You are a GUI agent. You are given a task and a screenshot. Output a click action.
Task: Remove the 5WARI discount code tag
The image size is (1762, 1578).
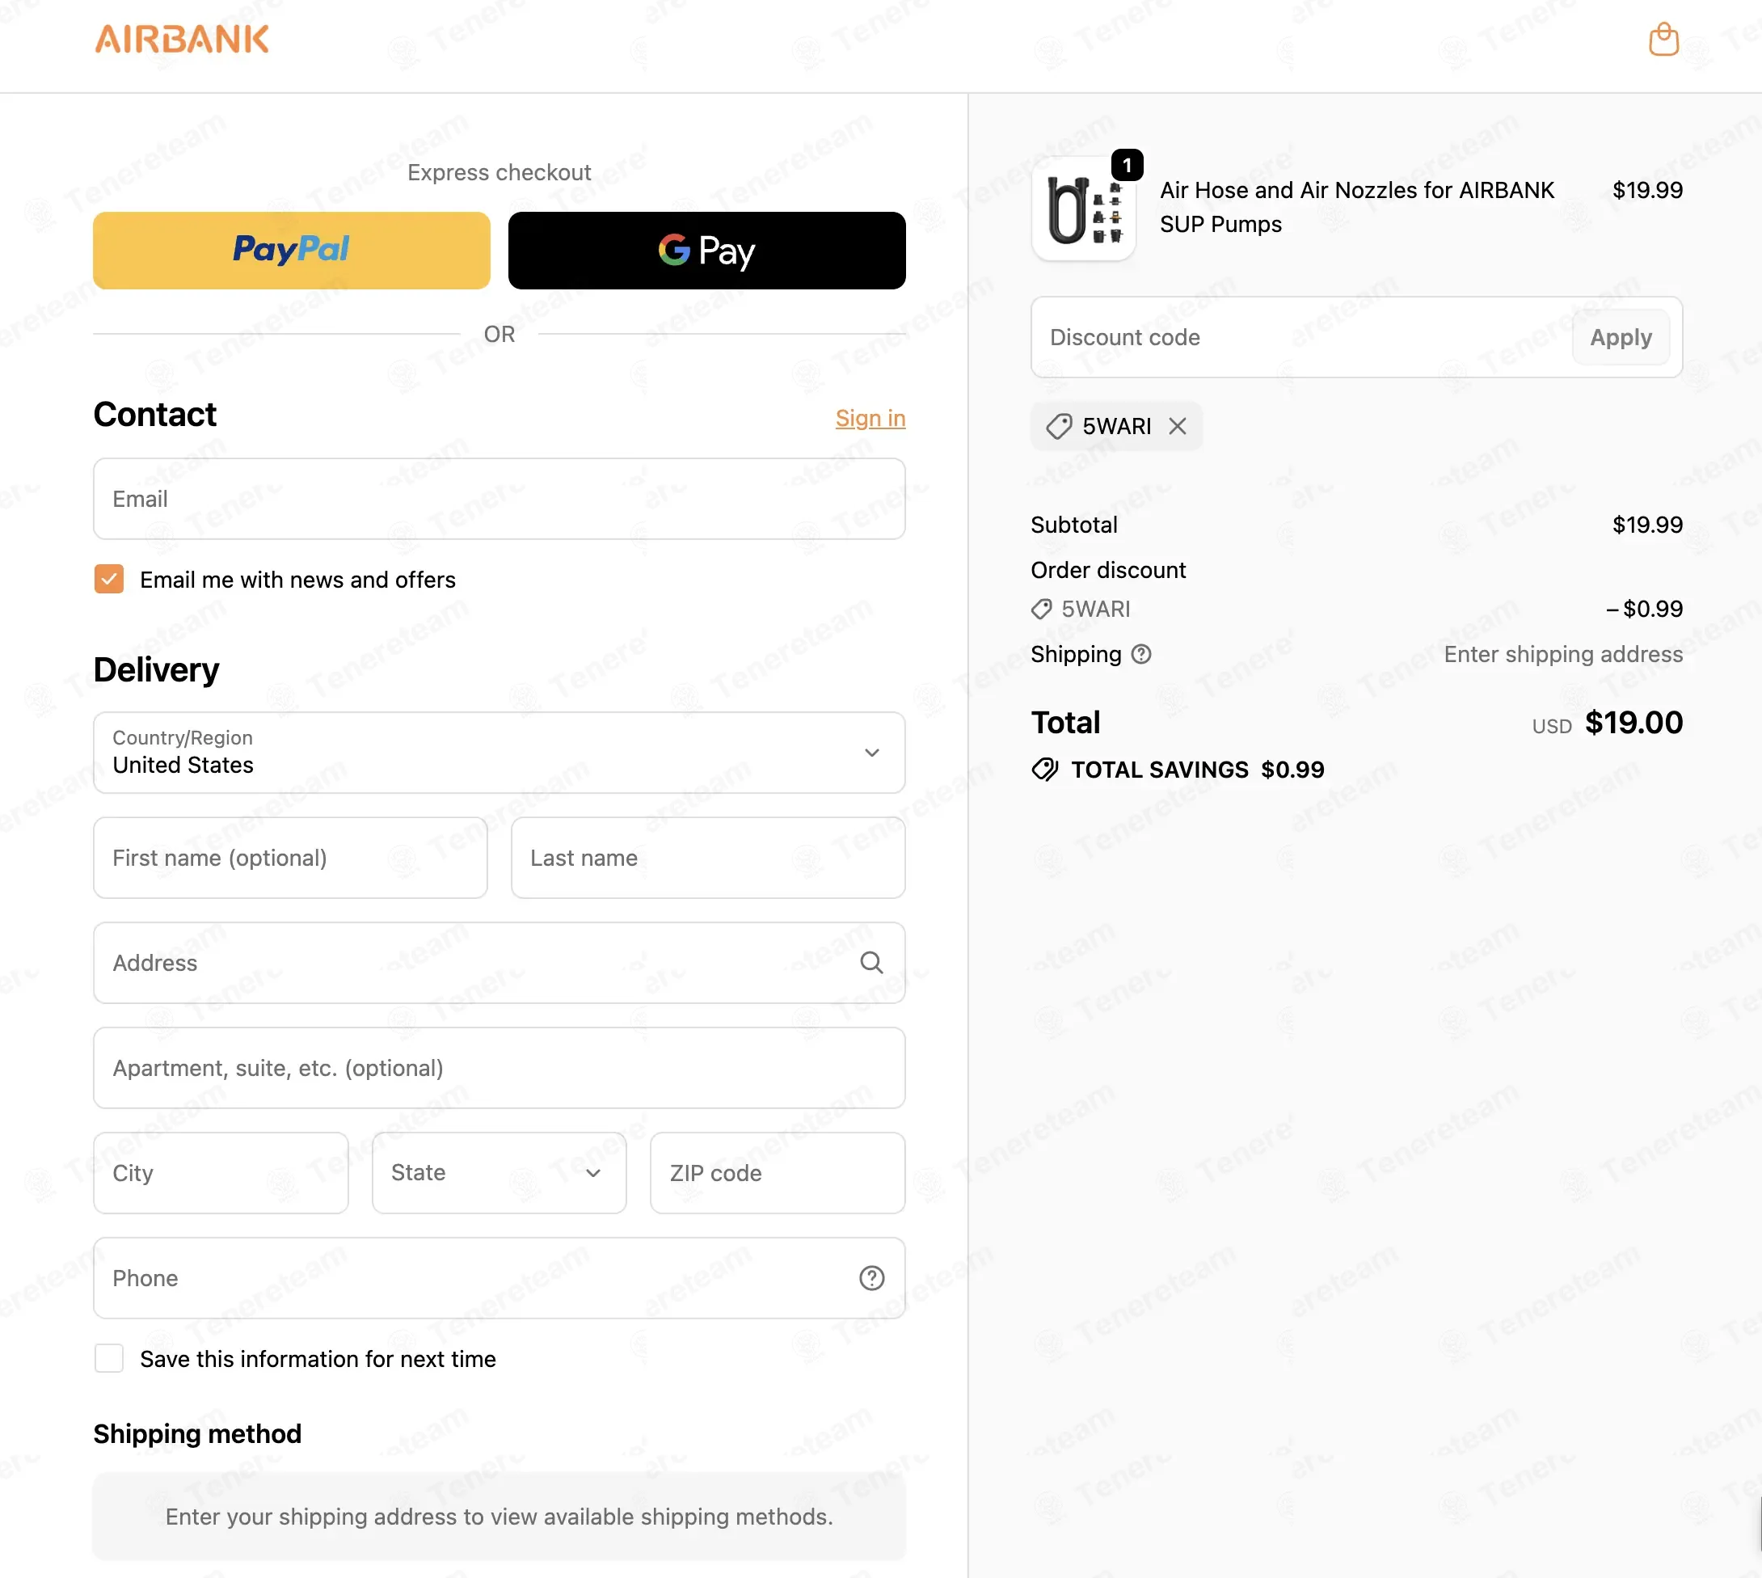tap(1176, 426)
